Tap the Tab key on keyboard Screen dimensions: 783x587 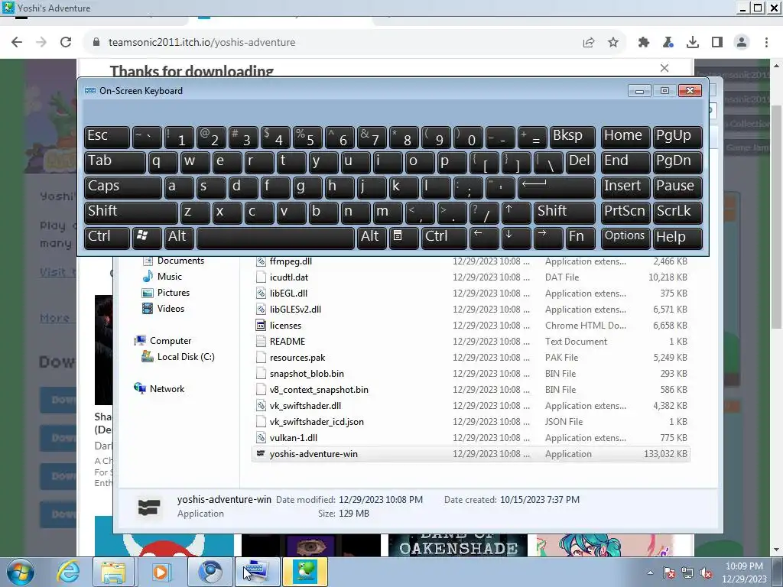point(115,162)
